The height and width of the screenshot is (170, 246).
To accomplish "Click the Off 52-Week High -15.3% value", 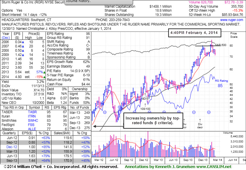I will [x=238, y=11].
